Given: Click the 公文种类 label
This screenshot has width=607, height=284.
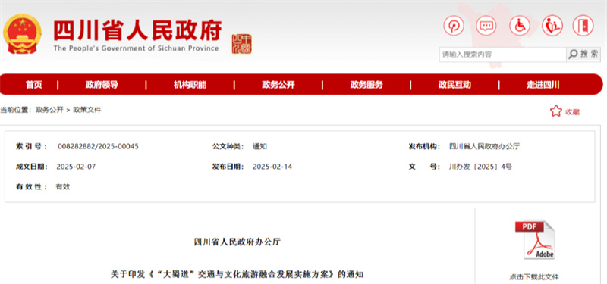Looking at the screenshot, I should pyautogui.click(x=228, y=146).
